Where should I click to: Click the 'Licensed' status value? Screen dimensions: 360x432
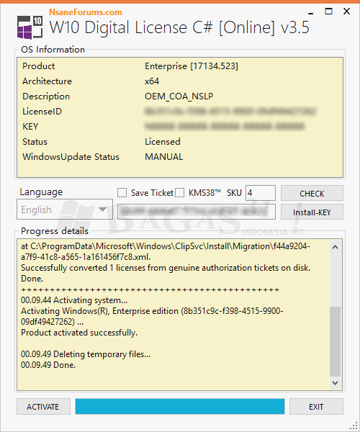(x=163, y=142)
